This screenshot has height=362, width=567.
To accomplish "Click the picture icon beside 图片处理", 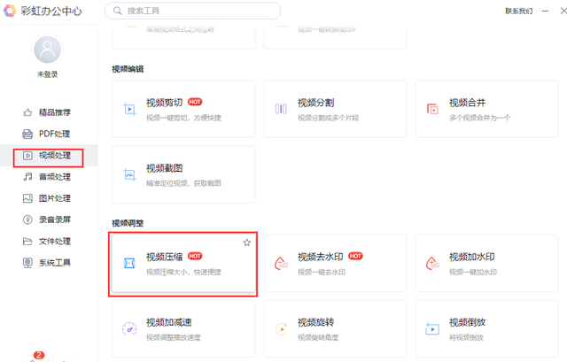I will coord(27,198).
